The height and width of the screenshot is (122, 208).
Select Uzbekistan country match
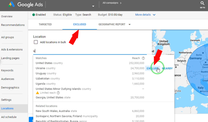[90, 79]
